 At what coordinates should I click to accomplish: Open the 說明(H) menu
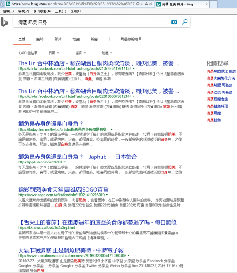[x=76, y=11]
